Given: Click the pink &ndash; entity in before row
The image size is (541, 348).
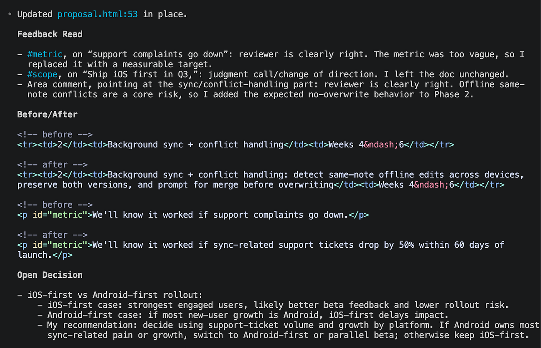Looking at the screenshot, I should [x=381, y=145].
